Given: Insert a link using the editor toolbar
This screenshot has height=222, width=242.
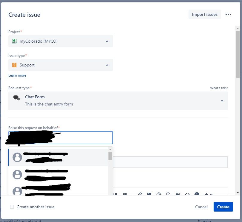Looking at the screenshot, I should tap(140, 194).
